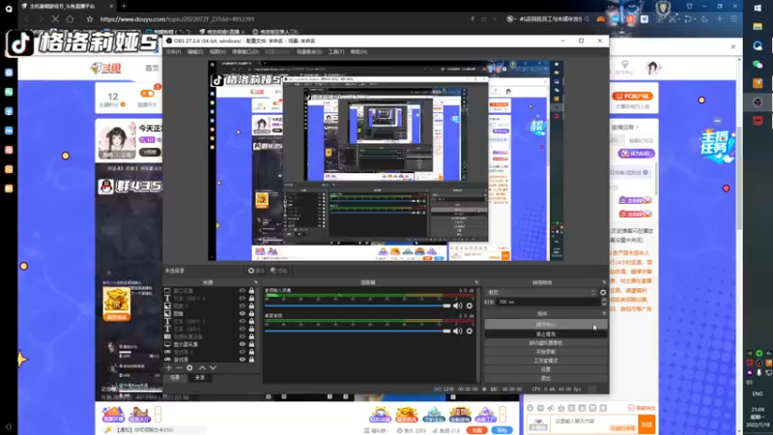Screen dimensions: 773x435
Task: Toggle visibility of 文本 (GDI+) 3 source
Action: point(243,299)
